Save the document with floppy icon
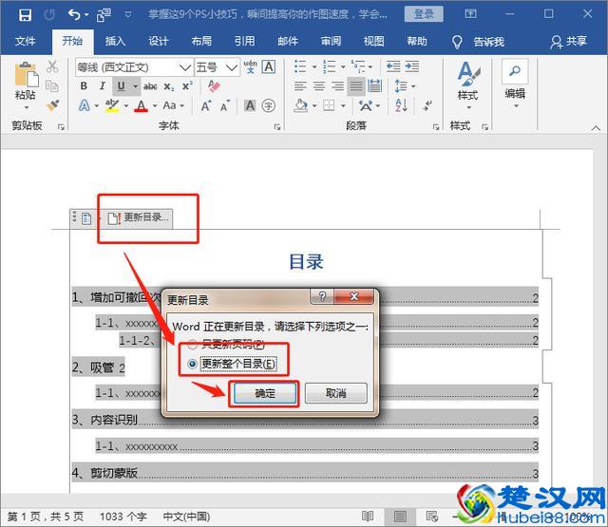This screenshot has height=527, width=608. [x=25, y=15]
